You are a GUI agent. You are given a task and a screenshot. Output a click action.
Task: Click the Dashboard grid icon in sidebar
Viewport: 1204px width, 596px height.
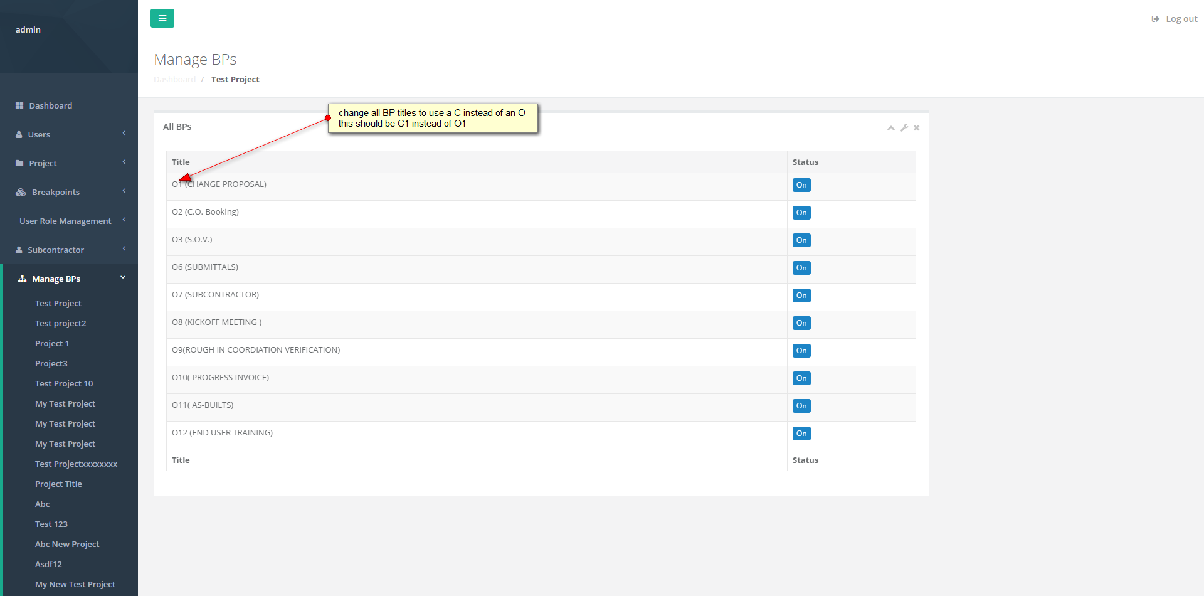tap(19, 105)
